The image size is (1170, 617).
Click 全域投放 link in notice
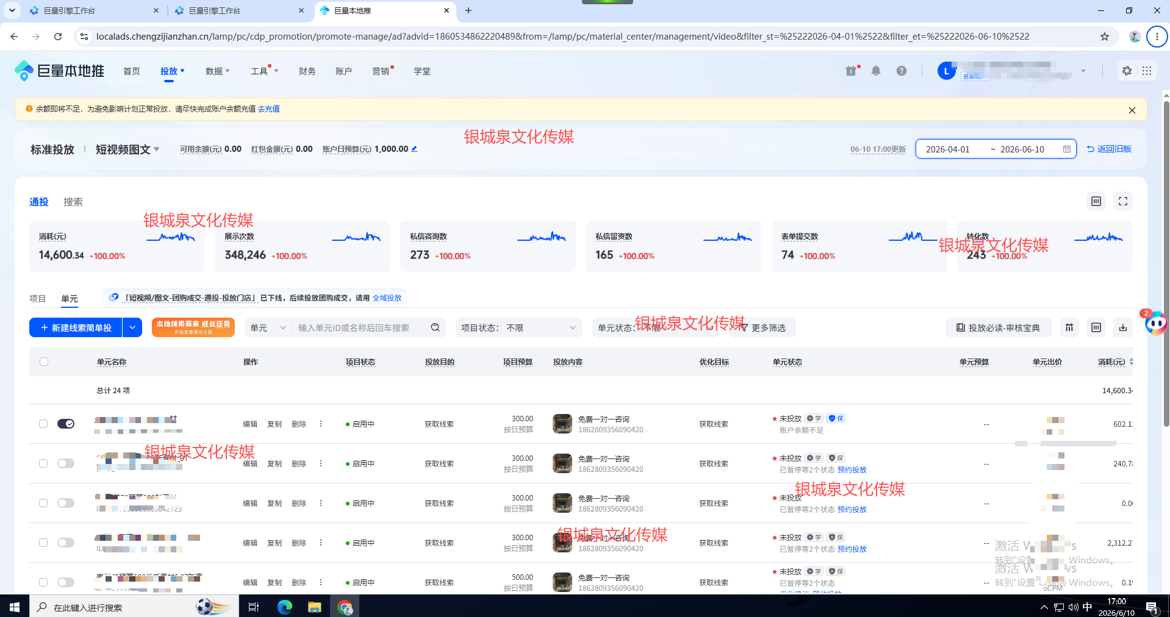(x=387, y=298)
